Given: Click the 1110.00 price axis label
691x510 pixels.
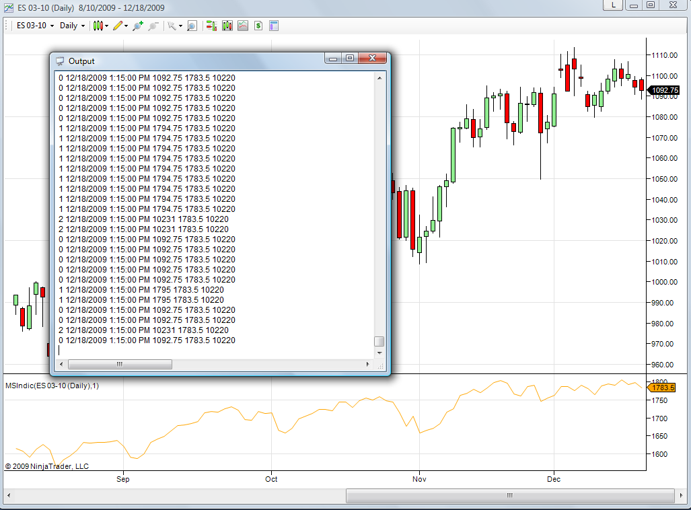Looking at the screenshot, I should (x=665, y=56).
